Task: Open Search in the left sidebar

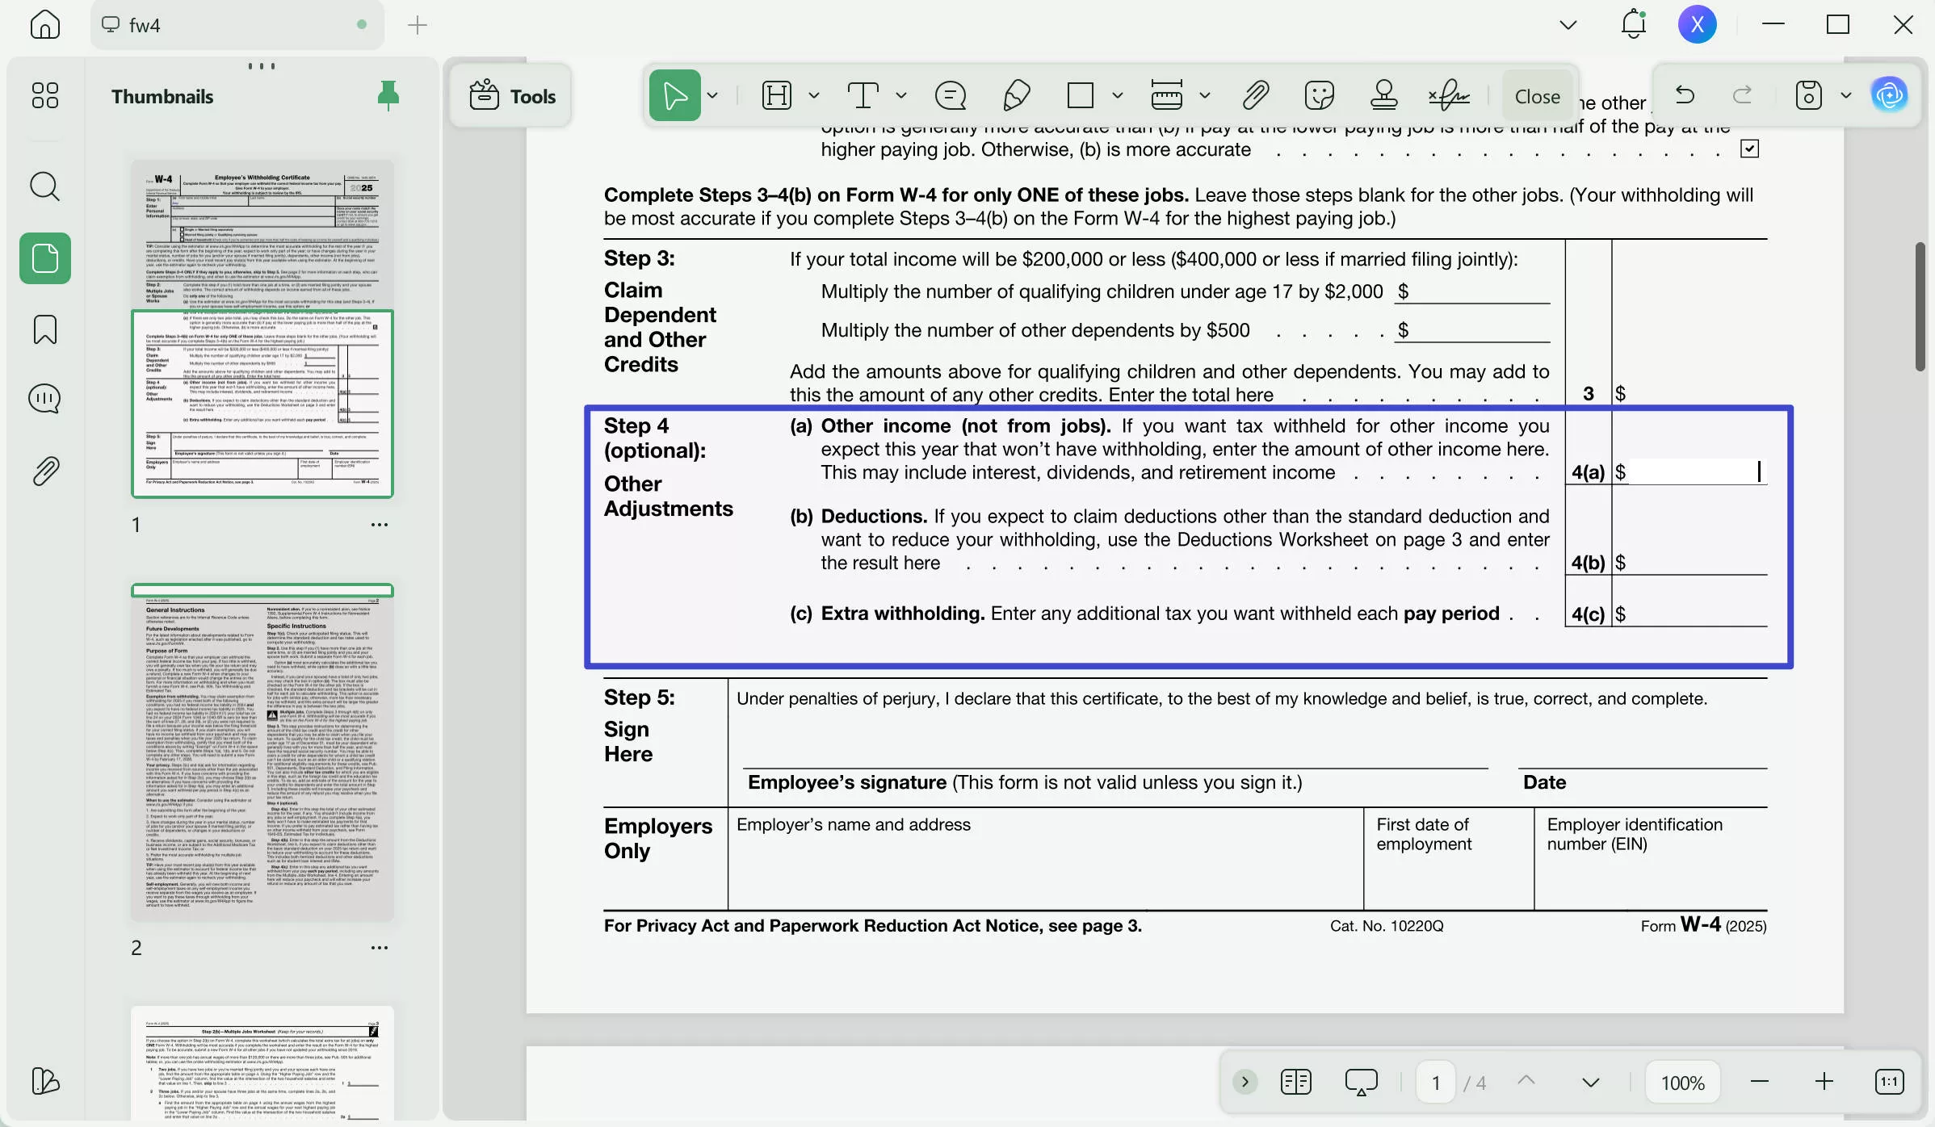Action: [x=44, y=186]
